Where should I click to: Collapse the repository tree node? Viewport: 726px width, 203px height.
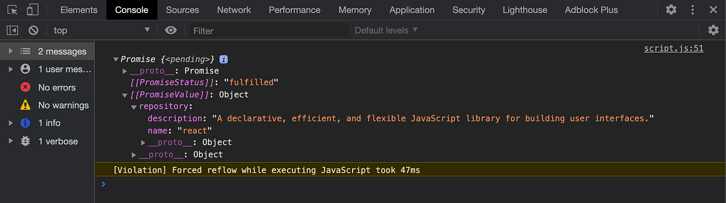click(x=134, y=107)
